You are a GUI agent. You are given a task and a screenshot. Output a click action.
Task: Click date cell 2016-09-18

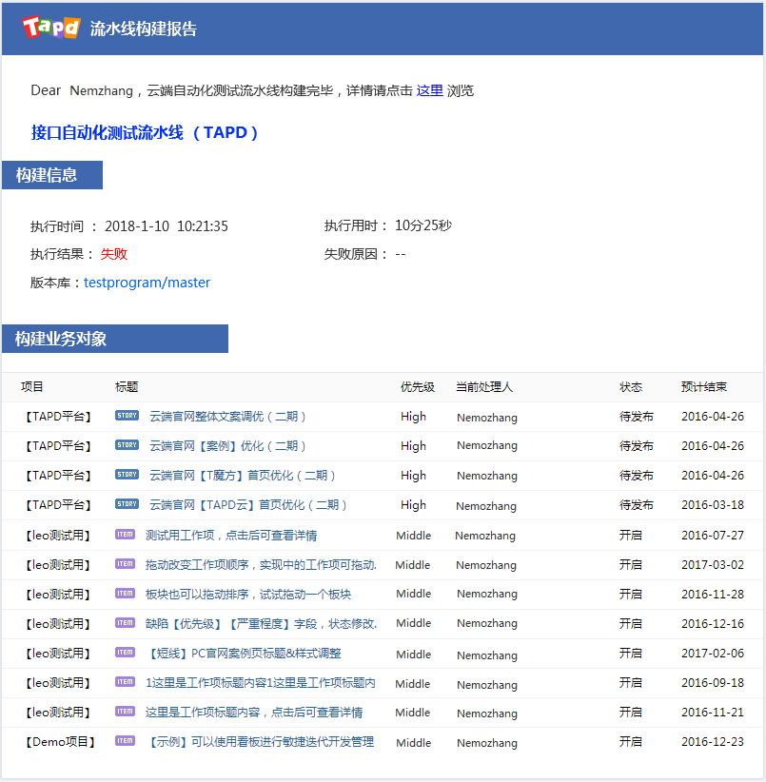713,682
